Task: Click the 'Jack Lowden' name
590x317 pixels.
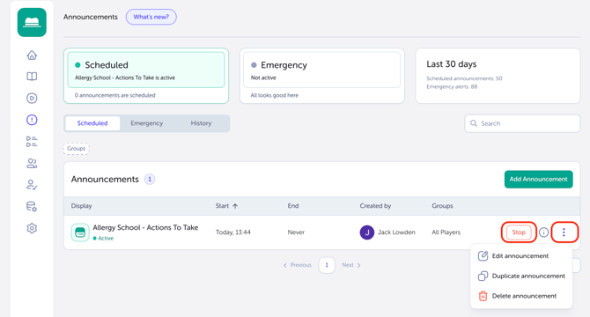Action: 396,232
